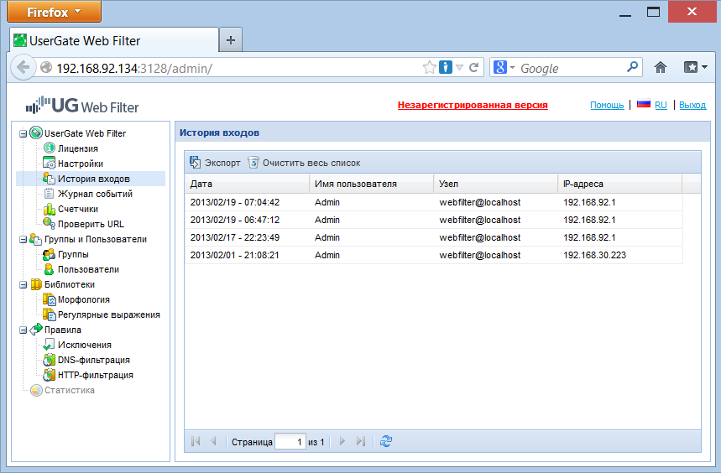The image size is (721, 473).
Task: Open Журнал событий in the tree
Action: point(95,194)
